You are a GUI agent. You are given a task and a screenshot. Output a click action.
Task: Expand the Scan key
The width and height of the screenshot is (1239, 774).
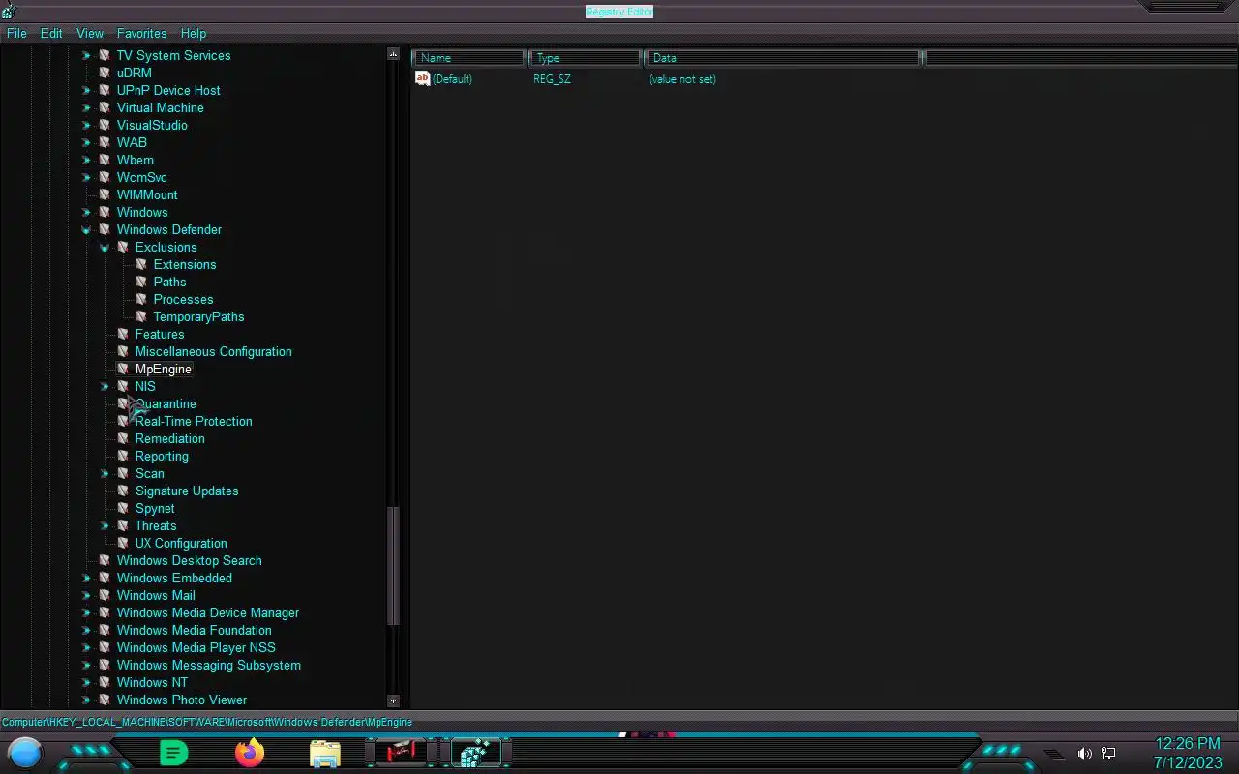(x=105, y=474)
